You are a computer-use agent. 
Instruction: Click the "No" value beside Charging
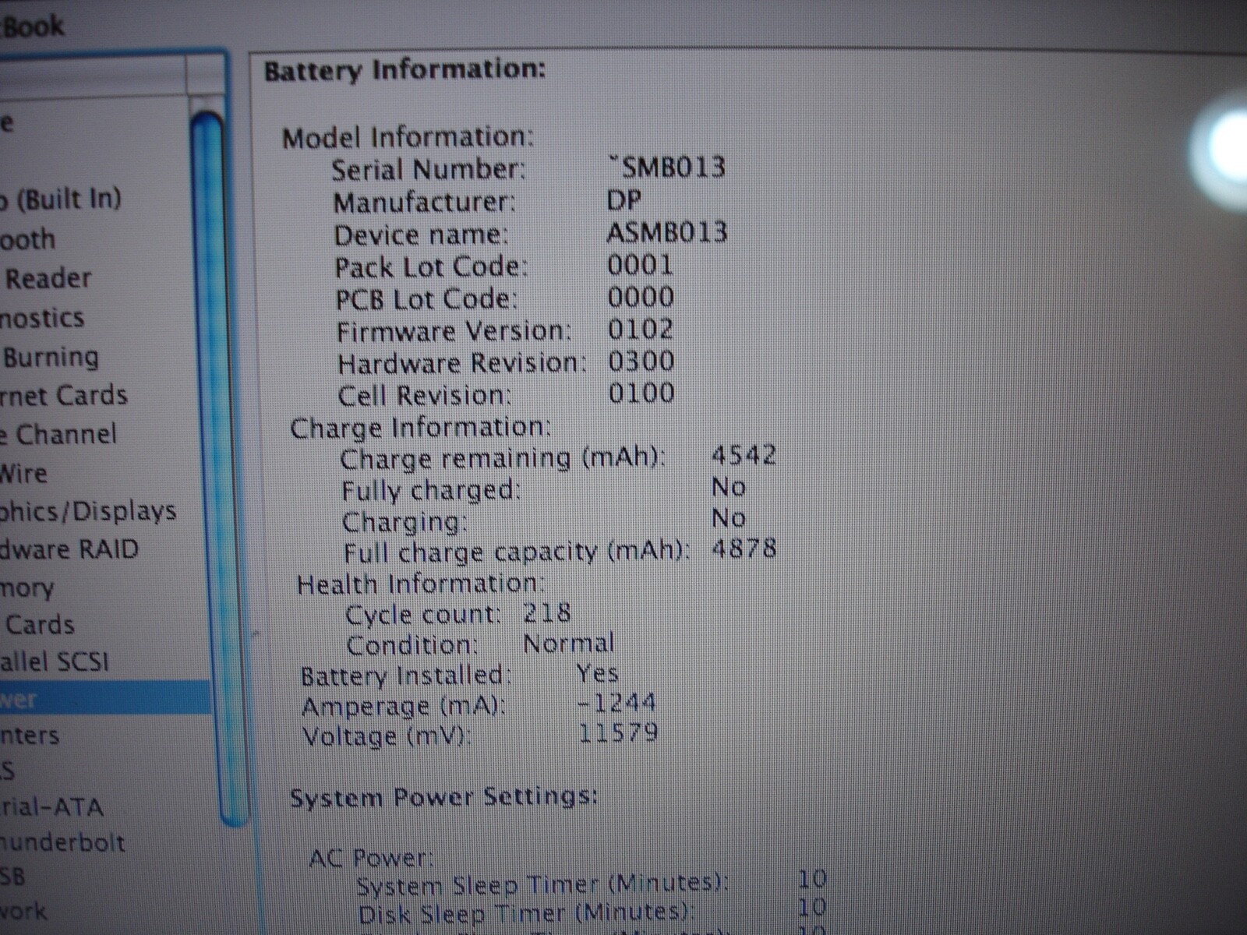[729, 517]
